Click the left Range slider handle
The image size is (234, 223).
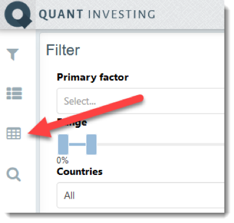point(63,145)
